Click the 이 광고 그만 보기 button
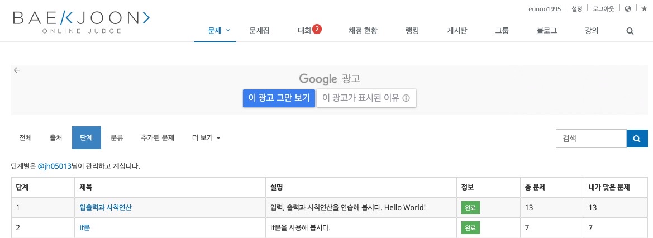This screenshot has height=238, width=653. click(x=279, y=98)
